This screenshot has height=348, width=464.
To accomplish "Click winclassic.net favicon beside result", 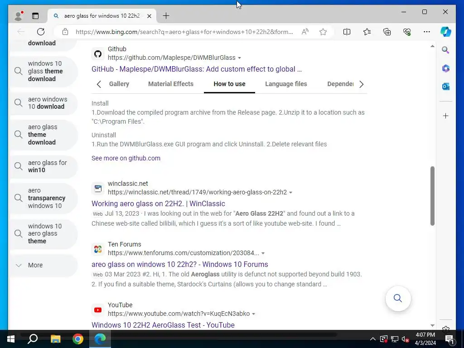I will click(x=98, y=188).
